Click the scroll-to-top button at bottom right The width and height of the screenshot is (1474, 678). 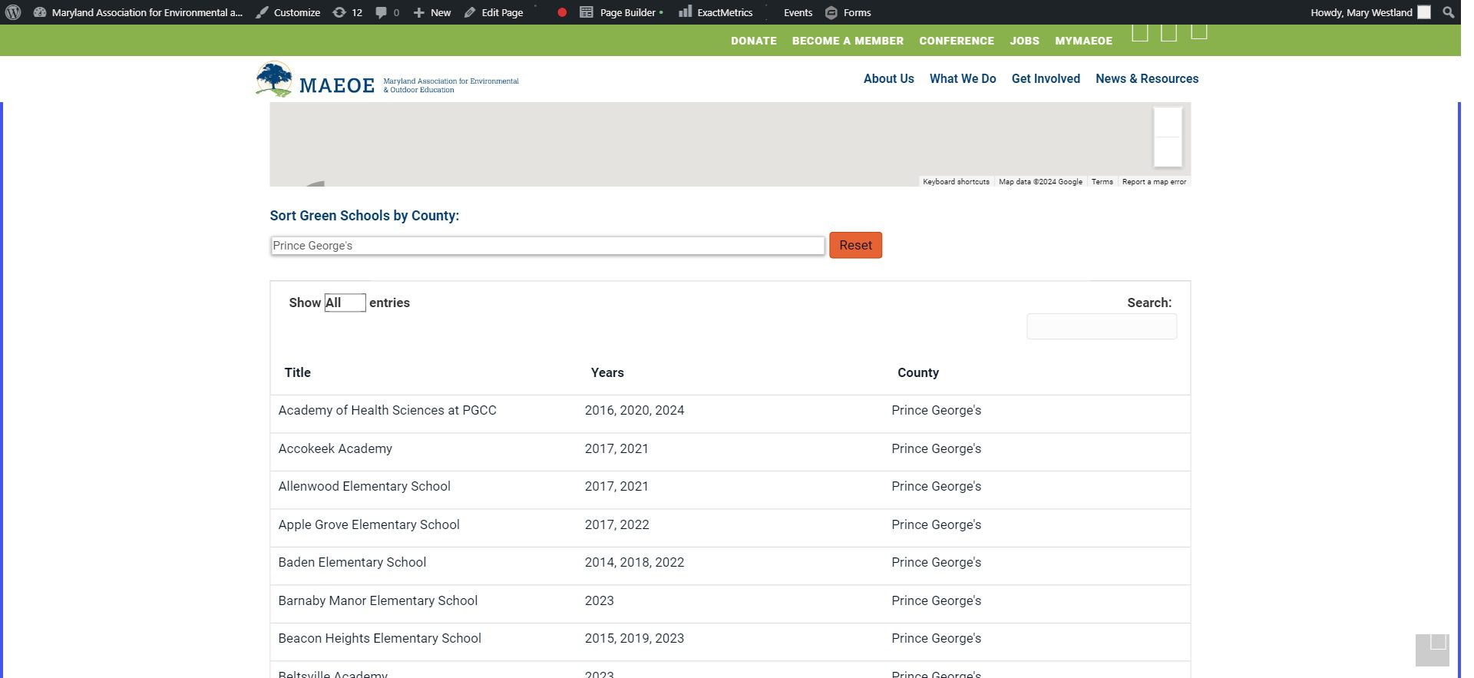click(x=1432, y=650)
